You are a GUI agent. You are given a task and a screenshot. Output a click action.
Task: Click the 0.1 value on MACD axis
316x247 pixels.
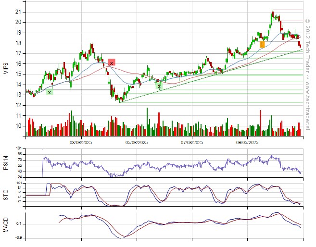tap(18, 224)
